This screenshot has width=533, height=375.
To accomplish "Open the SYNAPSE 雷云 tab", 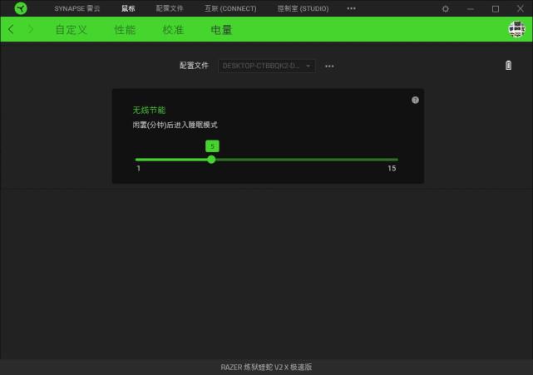I will [x=77, y=8].
